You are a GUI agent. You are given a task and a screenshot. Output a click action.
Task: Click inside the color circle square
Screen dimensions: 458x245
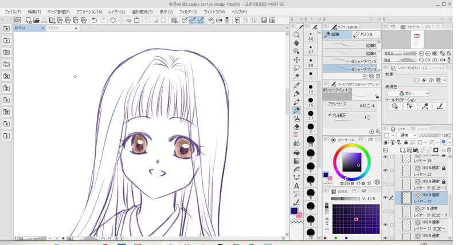352,162
